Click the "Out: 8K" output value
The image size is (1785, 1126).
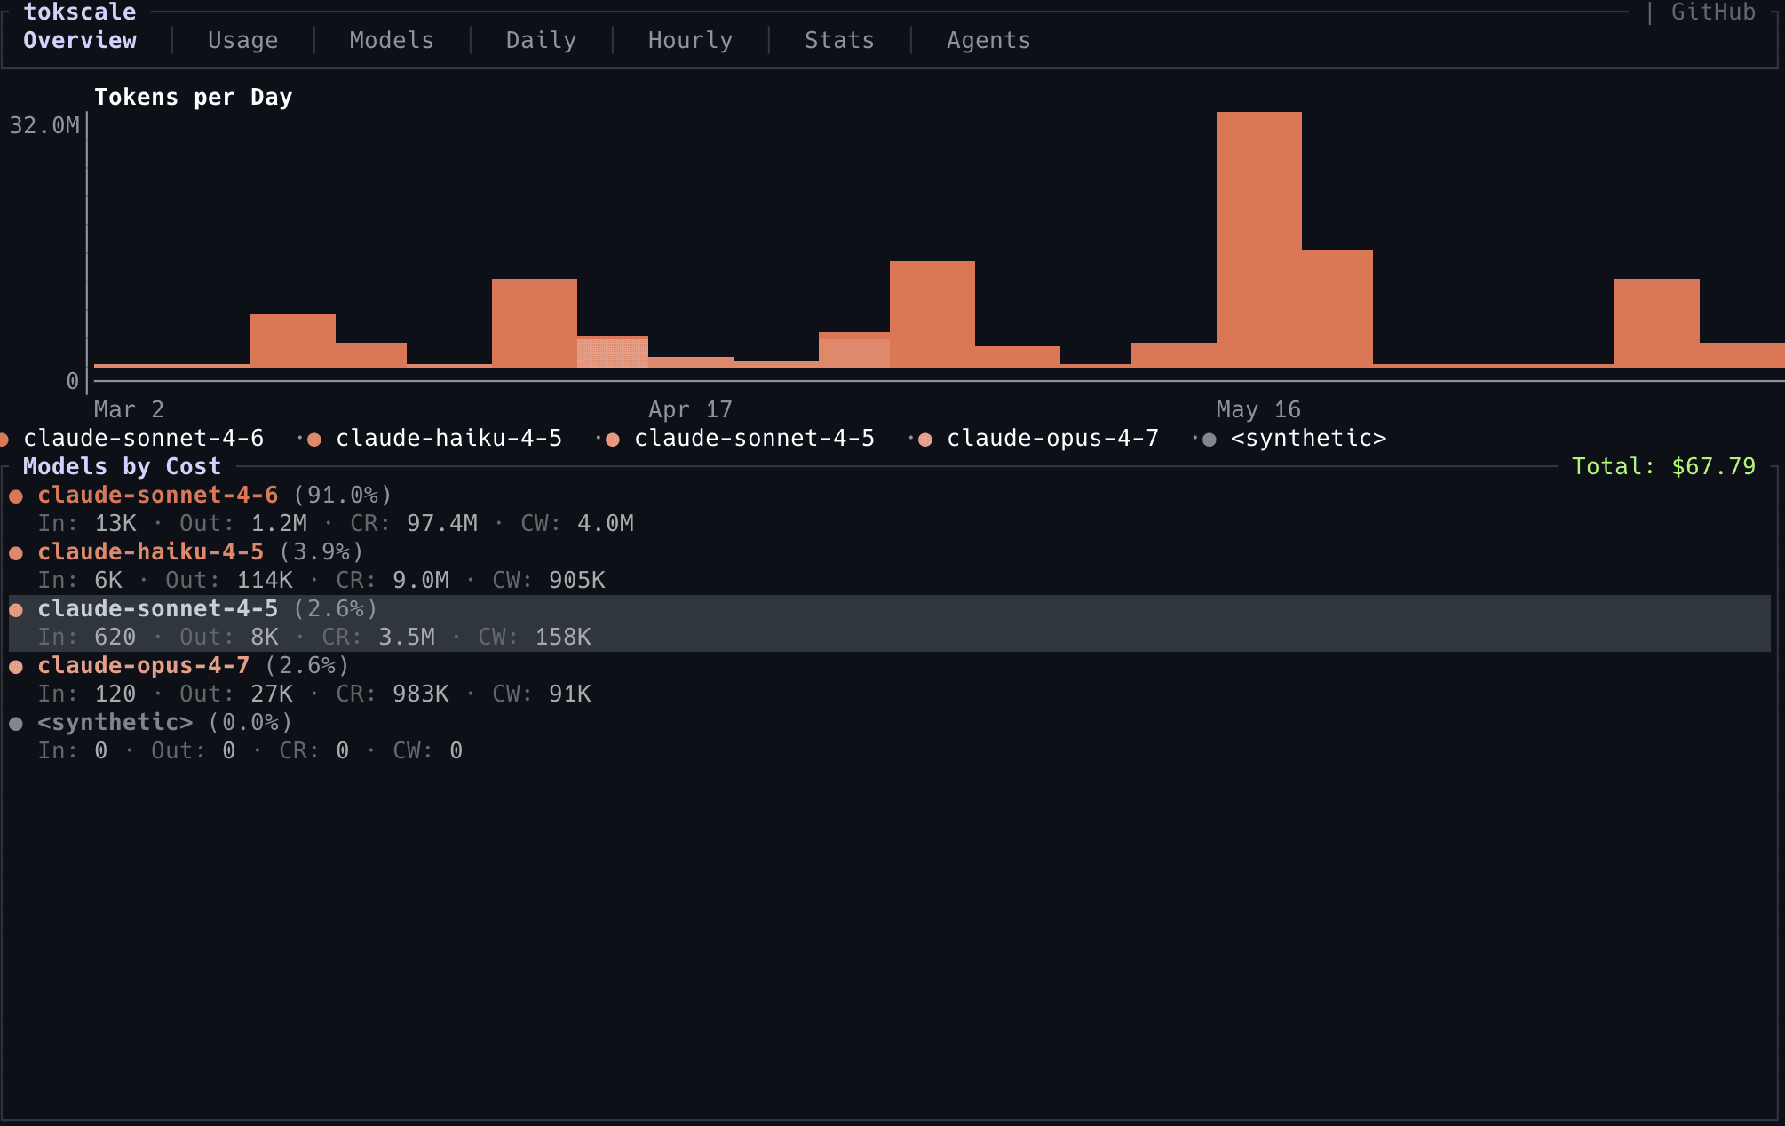(x=229, y=637)
